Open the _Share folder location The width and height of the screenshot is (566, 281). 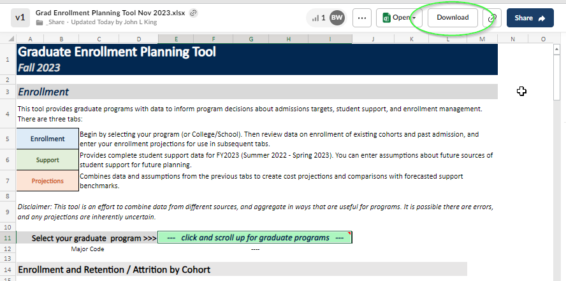coord(56,22)
